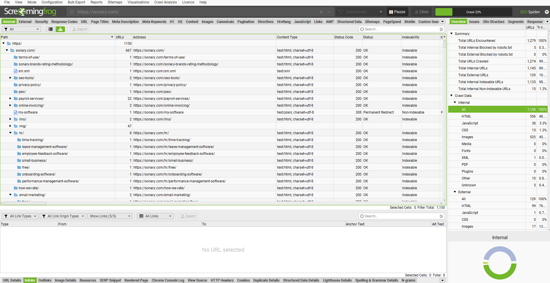
Task: Open the All filter dropdown in top pane
Action: pos(21,29)
